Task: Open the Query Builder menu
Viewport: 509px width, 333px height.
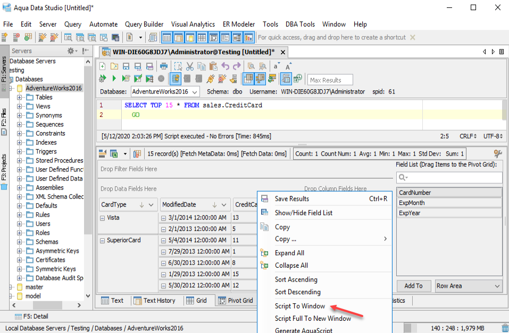Action: click(144, 24)
